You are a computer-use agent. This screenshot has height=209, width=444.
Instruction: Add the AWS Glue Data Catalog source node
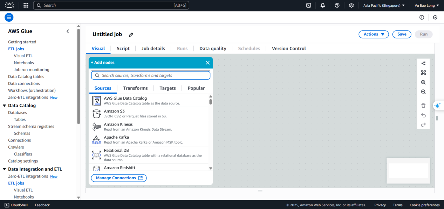coord(149,101)
